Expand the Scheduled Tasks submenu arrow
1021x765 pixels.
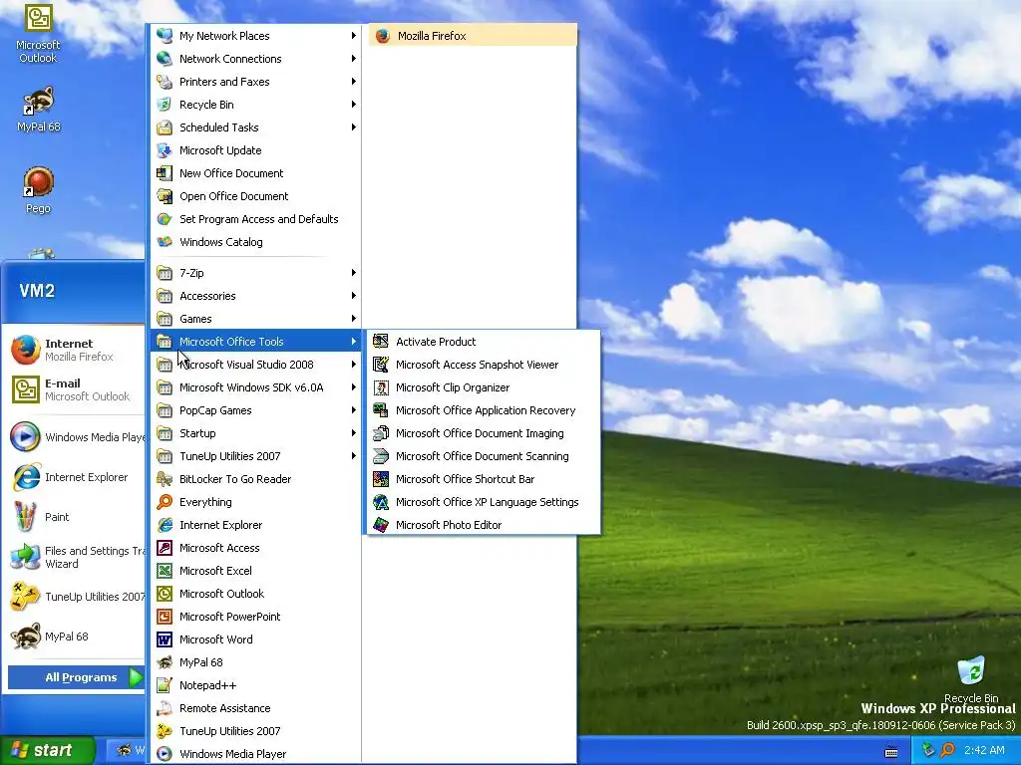(354, 127)
